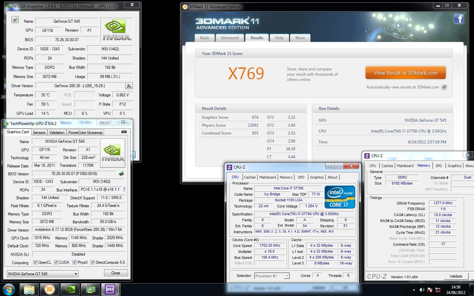474x296 pixels.
Task: Open the bus interface question mark help in GPU-Z
Action: click(x=124, y=189)
